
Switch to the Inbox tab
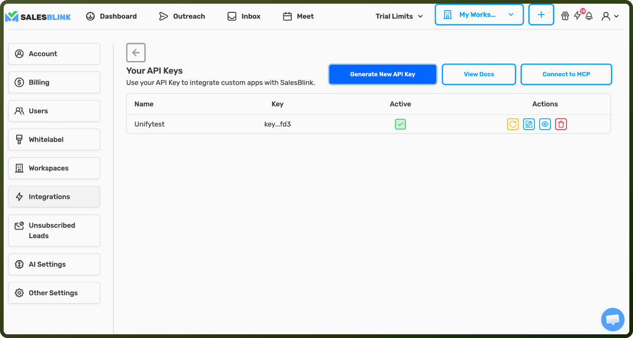click(244, 16)
